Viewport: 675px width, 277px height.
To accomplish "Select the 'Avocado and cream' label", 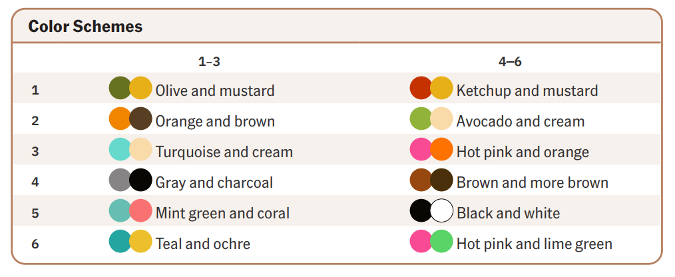I will pyautogui.click(x=520, y=121).
